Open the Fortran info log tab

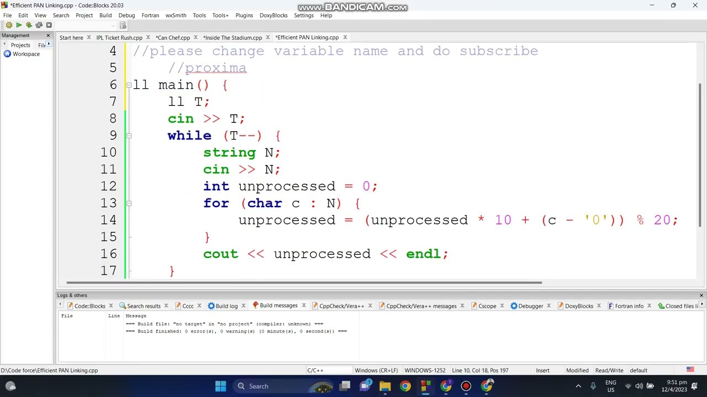(629, 306)
